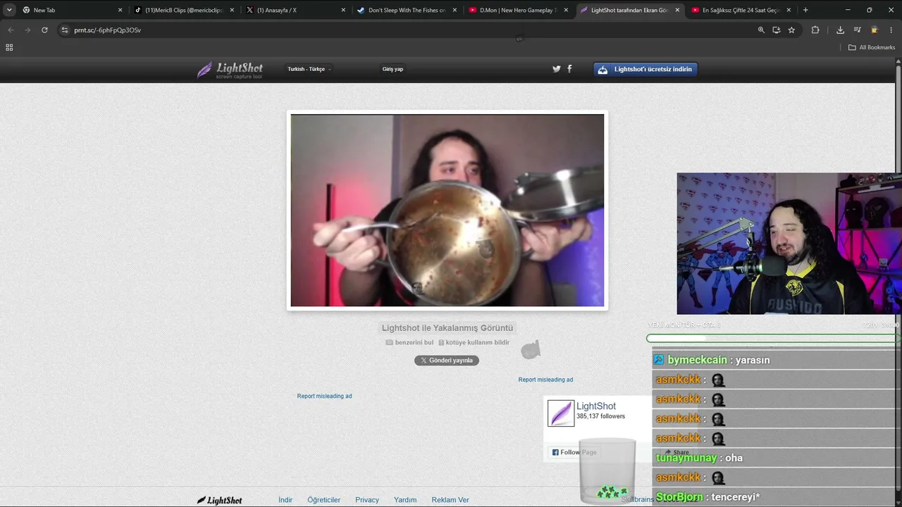
Task: Click the LightShot page name in Facebook widget
Action: tap(596, 406)
